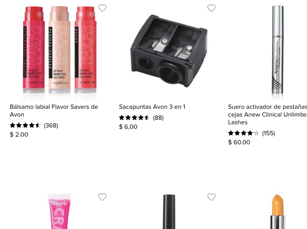
Task: Show the 368 reviews for lip balm
Action: (x=51, y=126)
